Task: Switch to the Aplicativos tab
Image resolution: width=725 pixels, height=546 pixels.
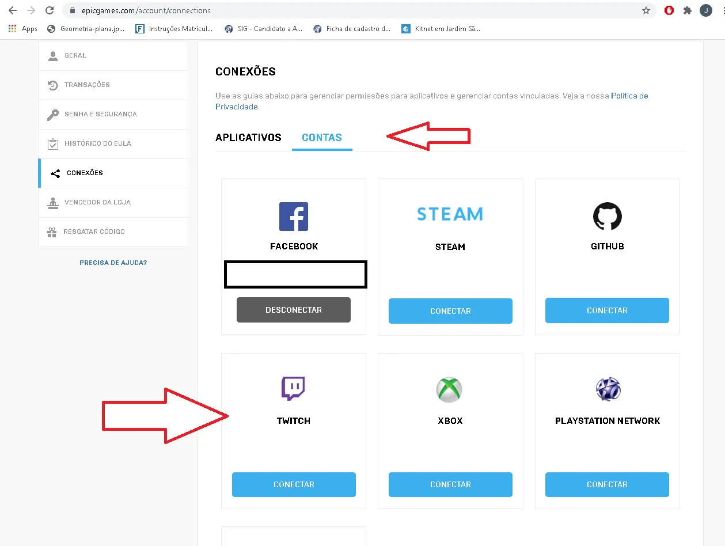Action: click(248, 138)
